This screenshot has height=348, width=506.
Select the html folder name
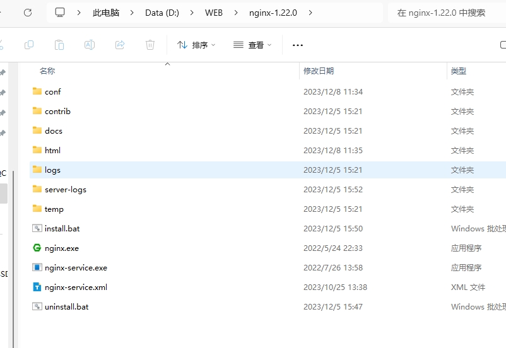point(52,150)
